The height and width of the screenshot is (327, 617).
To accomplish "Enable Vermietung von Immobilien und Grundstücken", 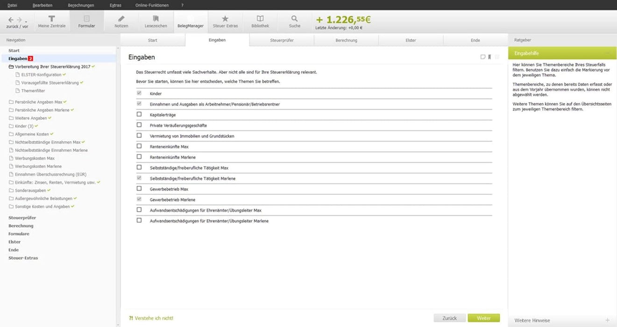I will pos(138,135).
